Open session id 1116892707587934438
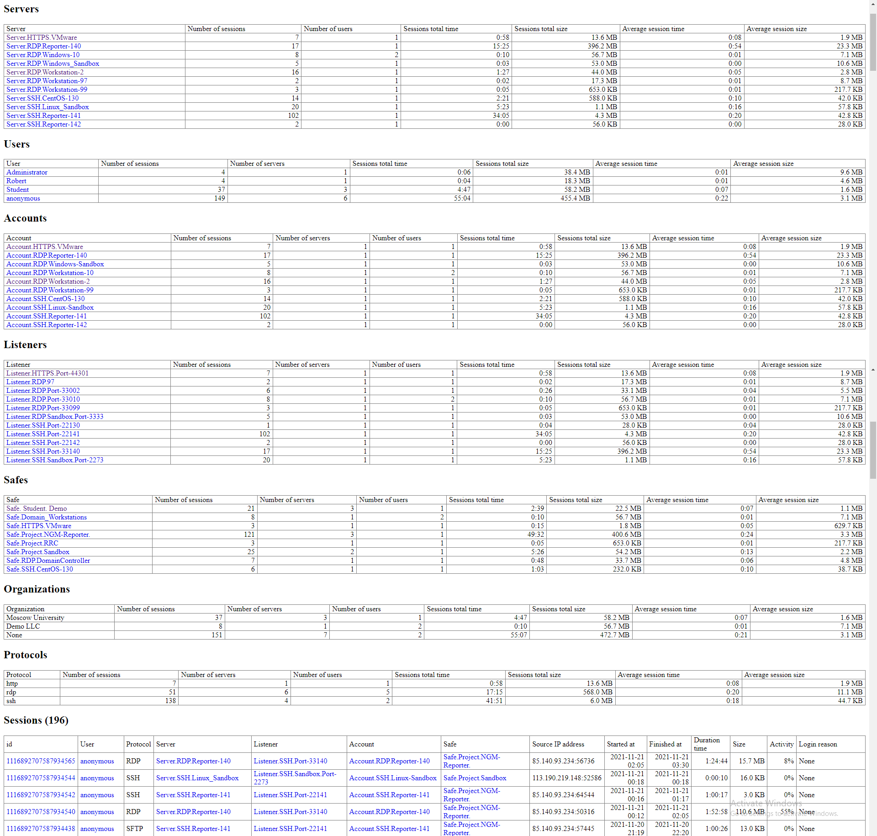877x836 pixels. (x=41, y=829)
